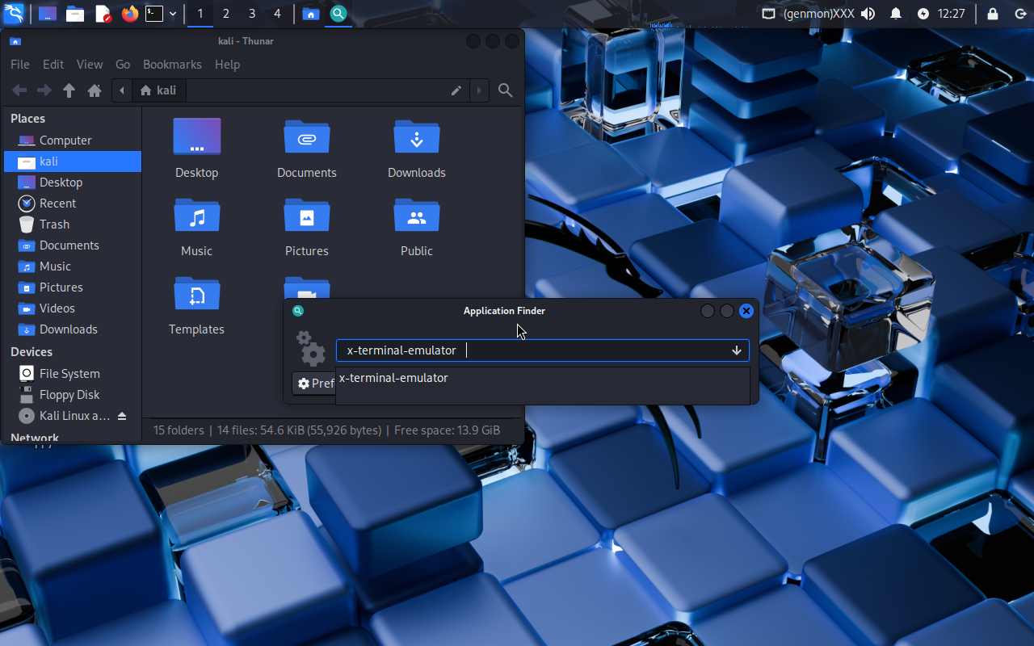Click the left scroll arrow of the path bar

122,90
